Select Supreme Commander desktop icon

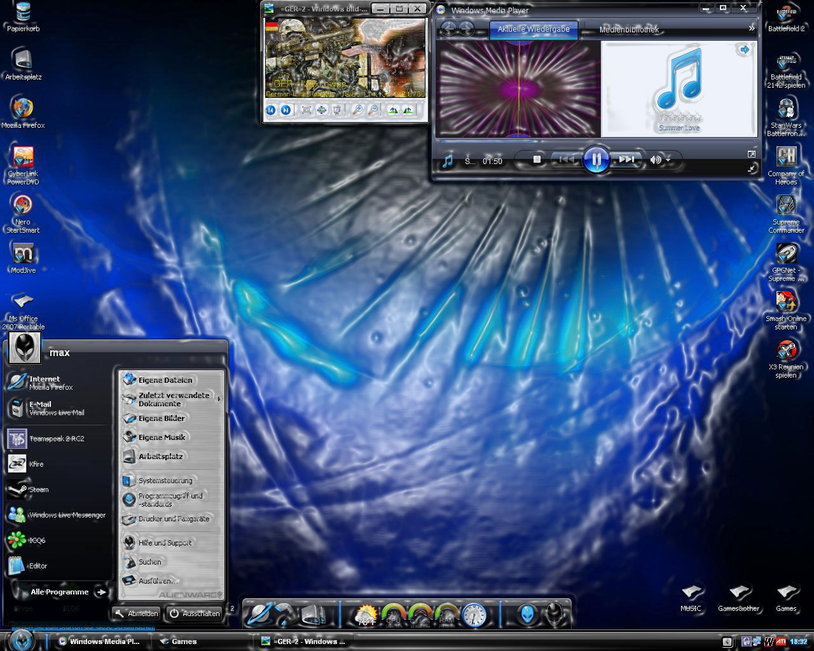tap(786, 214)
